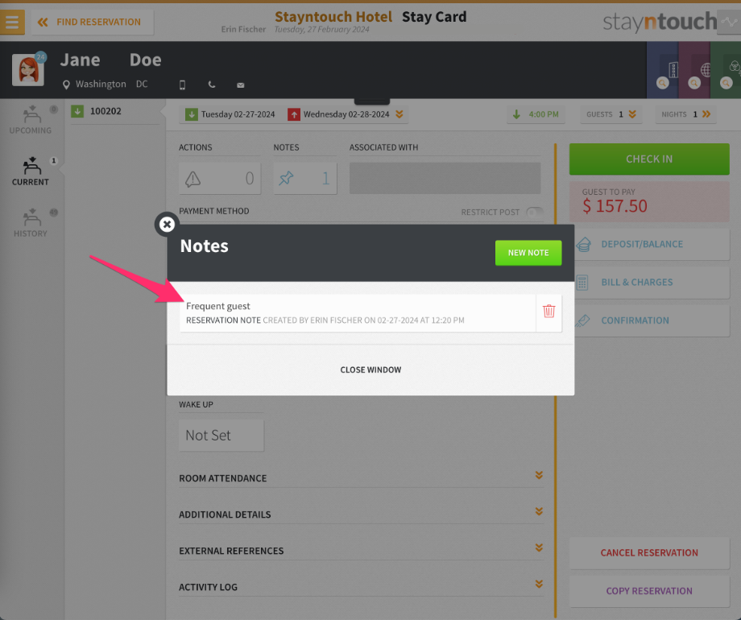Screen dimensions: 741x620
Task: Toggle the Restrict Post switch
Action: [535, 213]
